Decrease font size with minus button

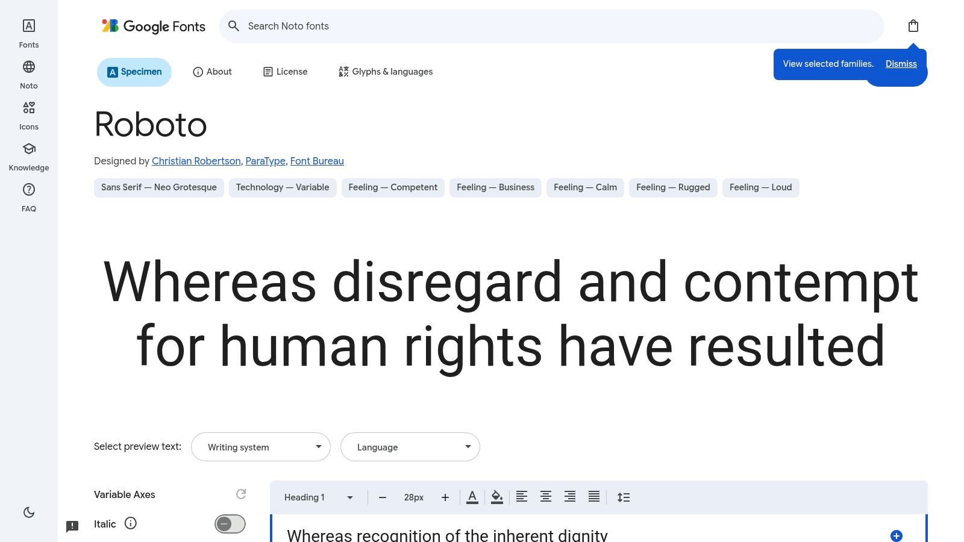pos(383,497)
